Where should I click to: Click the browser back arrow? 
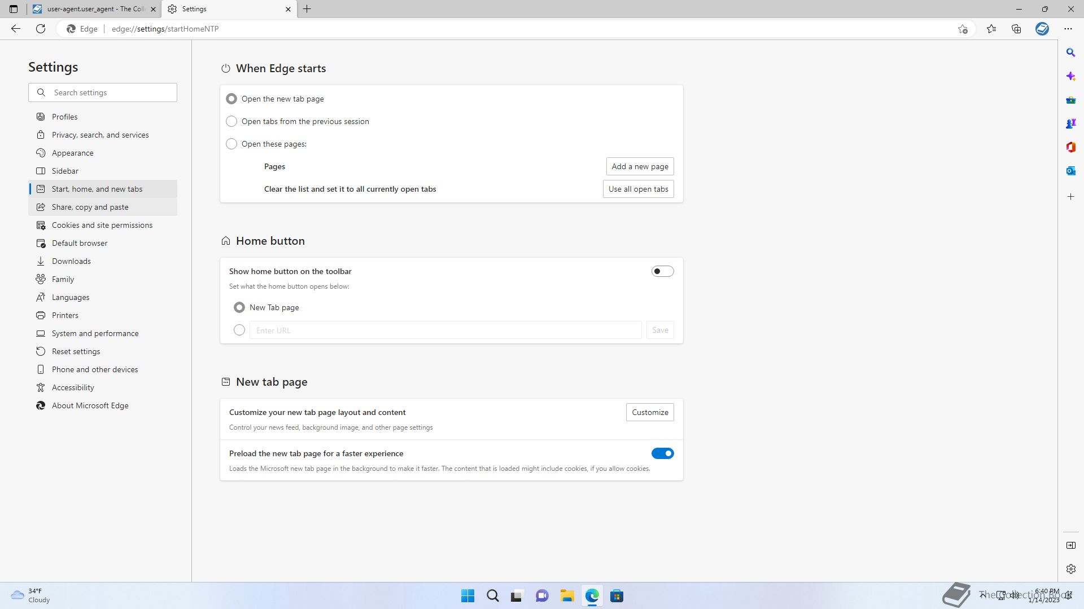coord(16,29)
